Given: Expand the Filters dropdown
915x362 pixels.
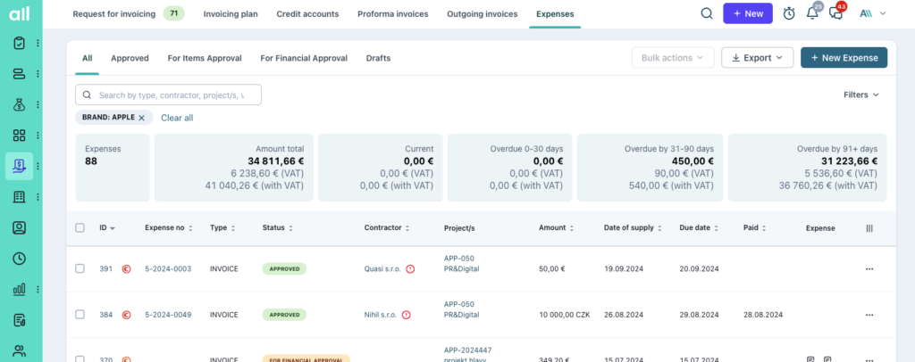Looking at the screenshot, I should coord(861,95).
